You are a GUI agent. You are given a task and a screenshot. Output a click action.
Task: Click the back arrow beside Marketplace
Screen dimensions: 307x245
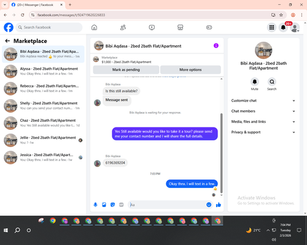(x=7, y=41)
